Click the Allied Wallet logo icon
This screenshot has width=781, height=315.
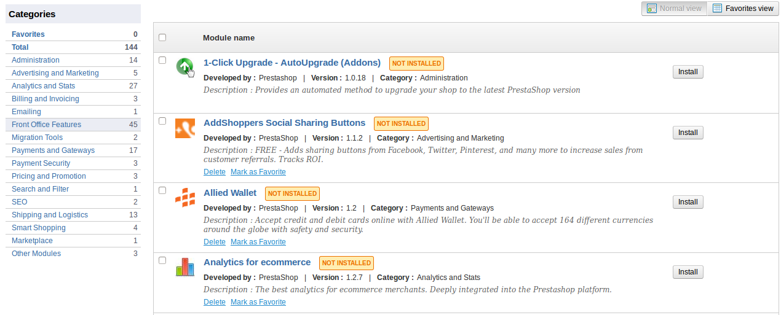click(185, 198)
